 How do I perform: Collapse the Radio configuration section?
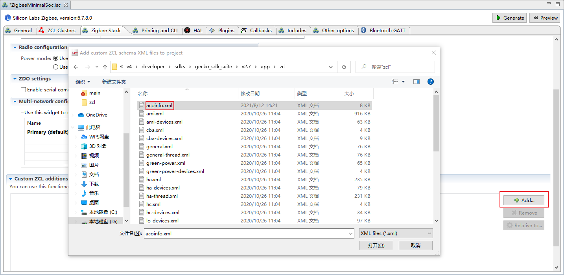(x=15, y=47)
